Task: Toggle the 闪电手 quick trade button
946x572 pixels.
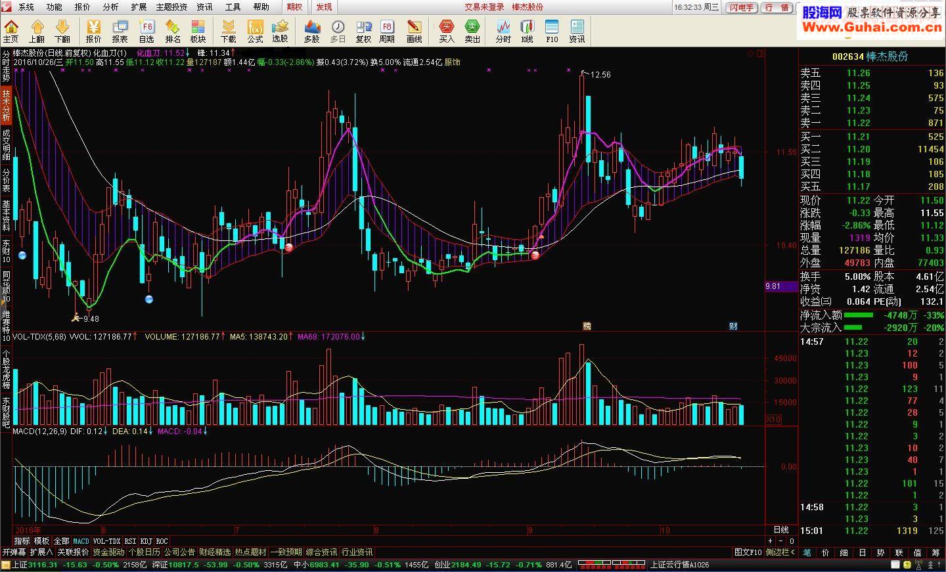Action: 742,7
